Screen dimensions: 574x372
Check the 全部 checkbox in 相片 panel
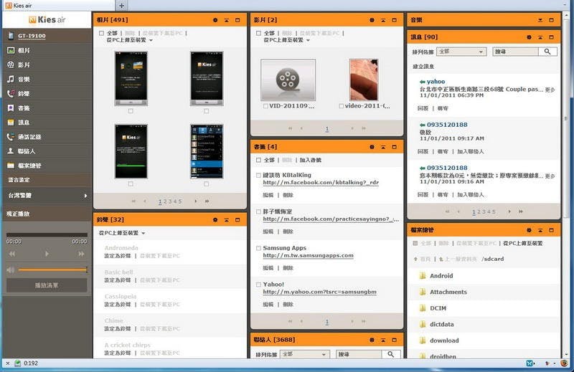[101, 33]
